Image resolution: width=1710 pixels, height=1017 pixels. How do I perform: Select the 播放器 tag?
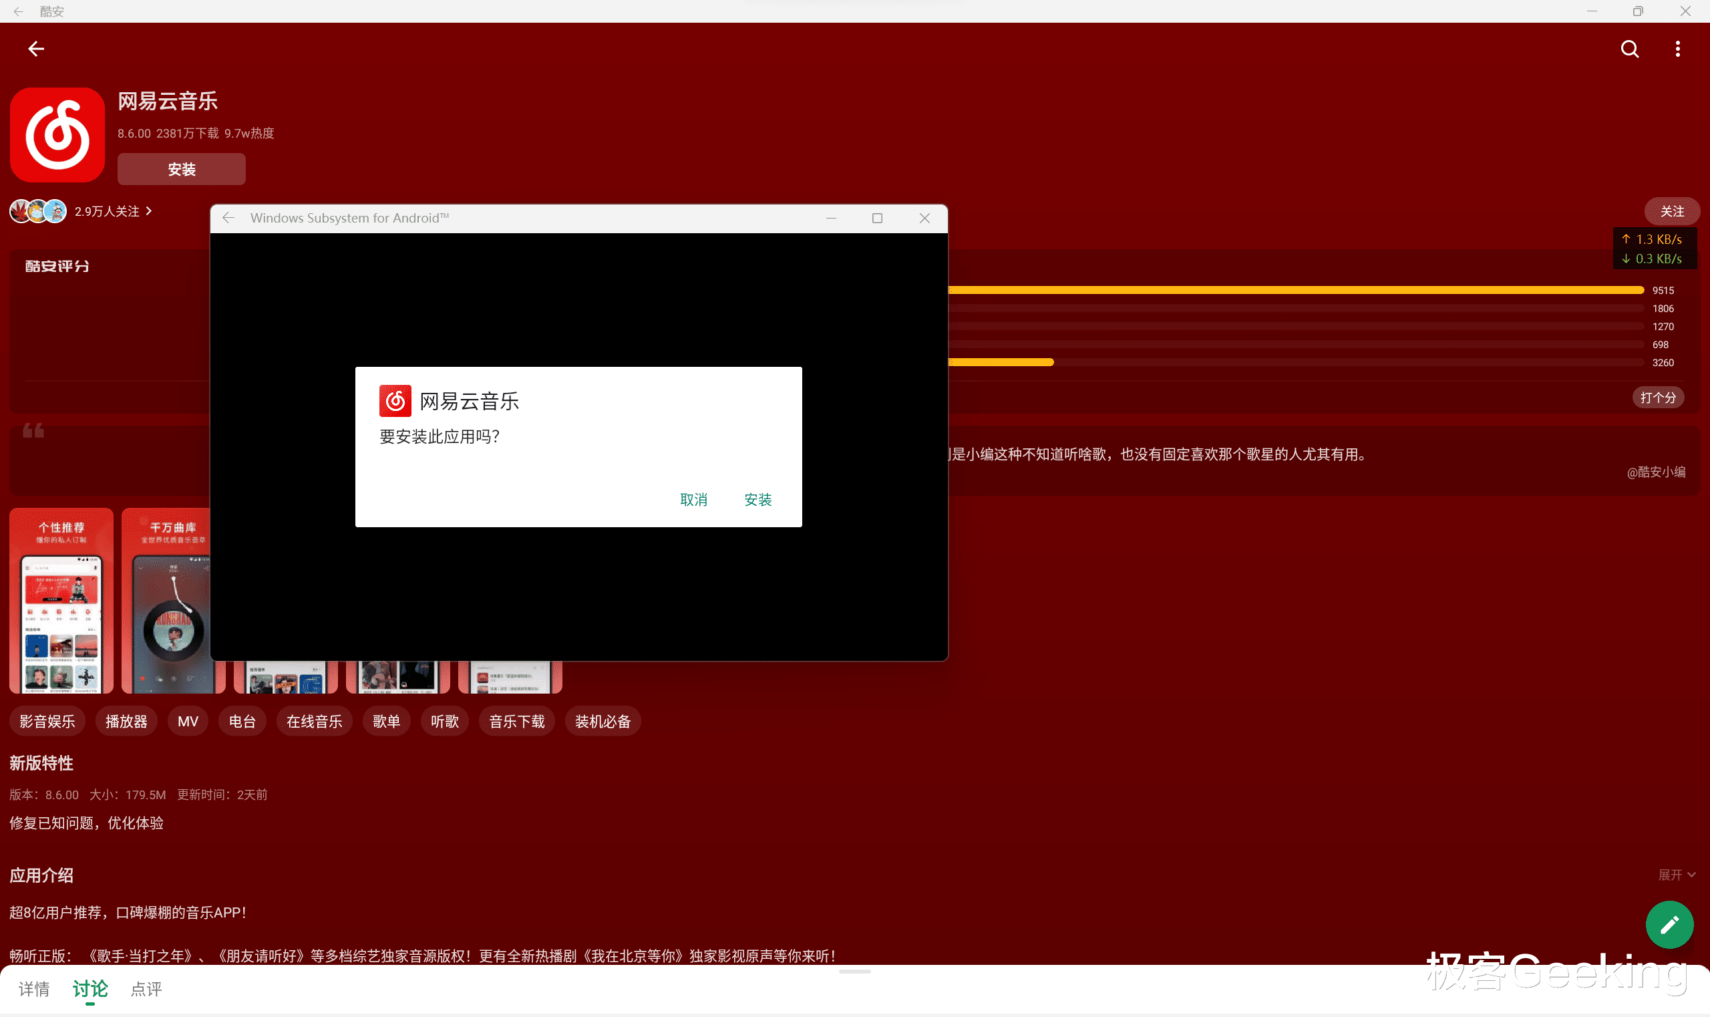tap(126, 721)
